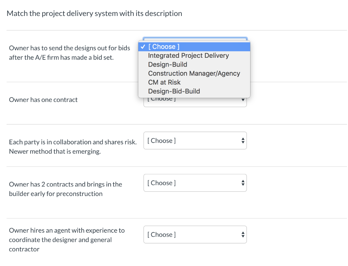
Task: Click up-down arrow icon on "2 contracts" dropdown
Action: tap(243, 183)
